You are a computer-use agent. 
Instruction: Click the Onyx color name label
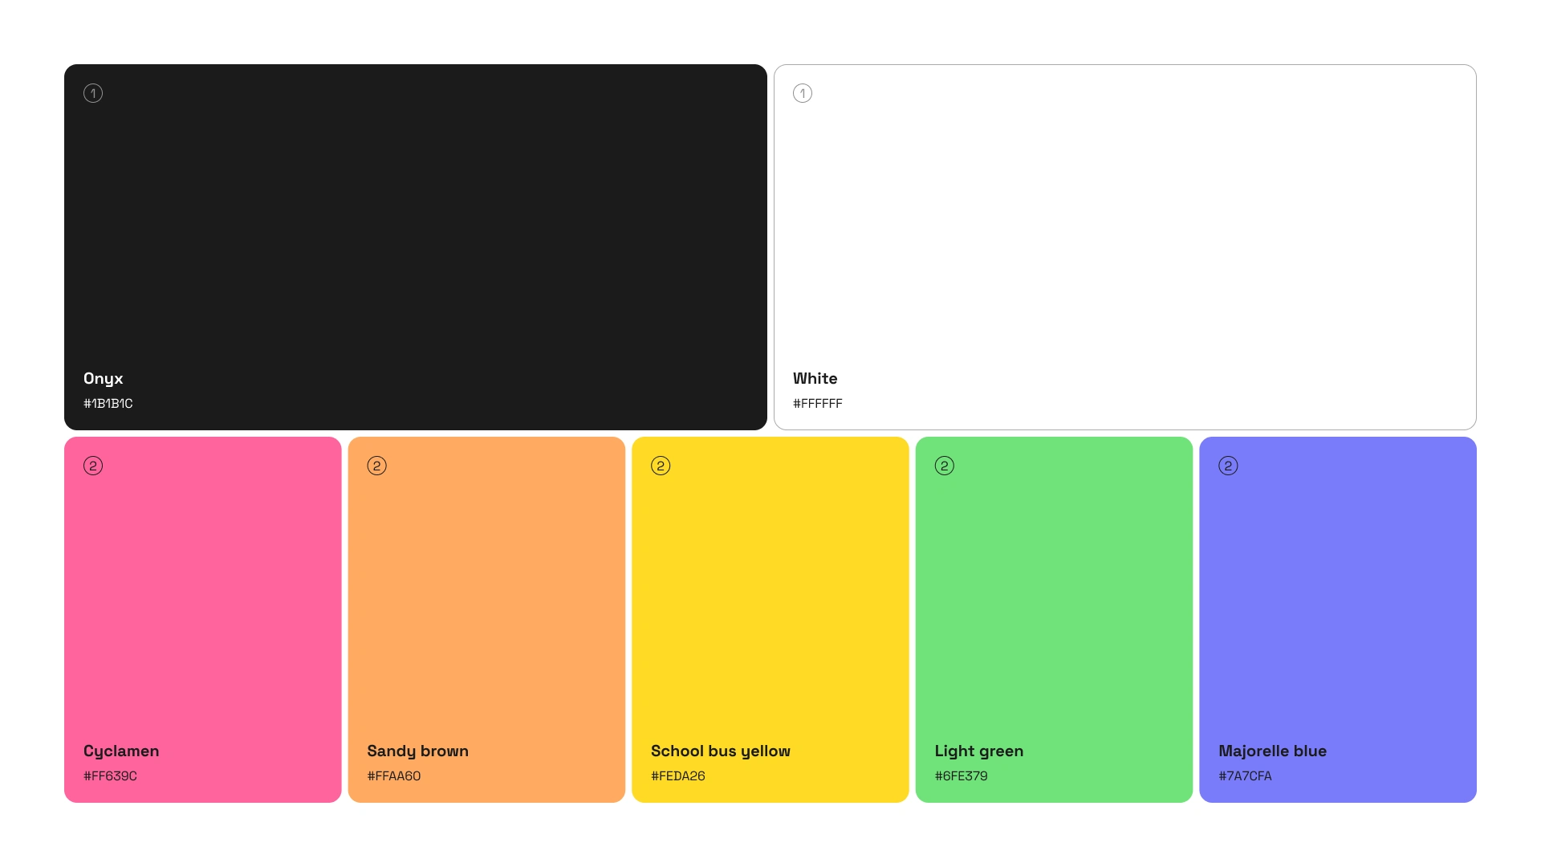click(x=104, y=378)
